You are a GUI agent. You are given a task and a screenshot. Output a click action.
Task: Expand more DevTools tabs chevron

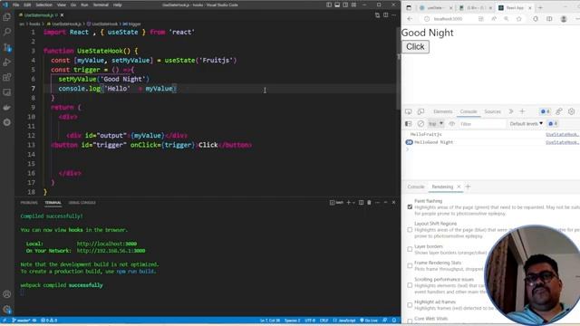(511, 111)
